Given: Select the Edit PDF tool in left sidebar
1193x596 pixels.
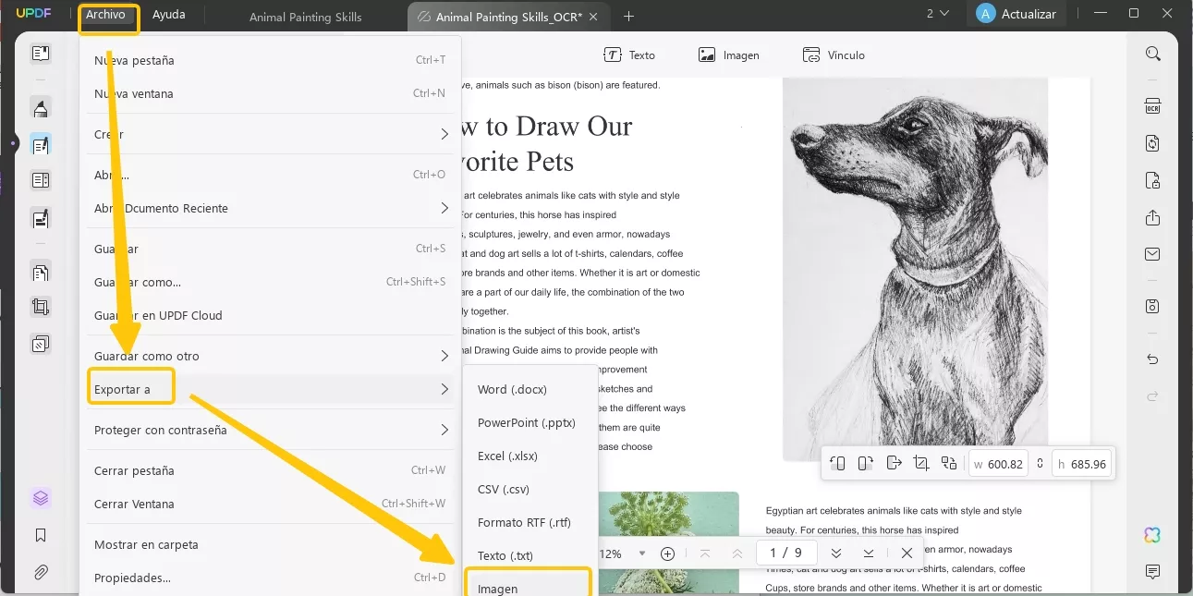Looking at the screenshot, I should click(41, 145).
